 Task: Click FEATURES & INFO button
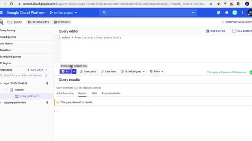(x=39, y=22)
